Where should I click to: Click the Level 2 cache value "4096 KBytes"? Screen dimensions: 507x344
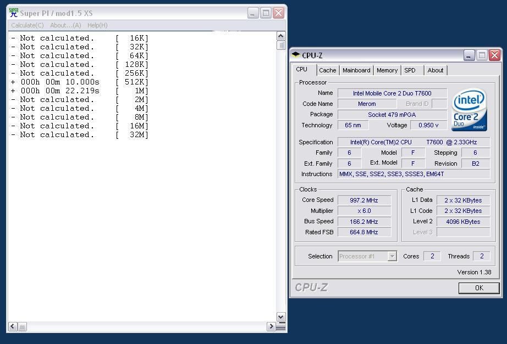click(x=463, y=221)
